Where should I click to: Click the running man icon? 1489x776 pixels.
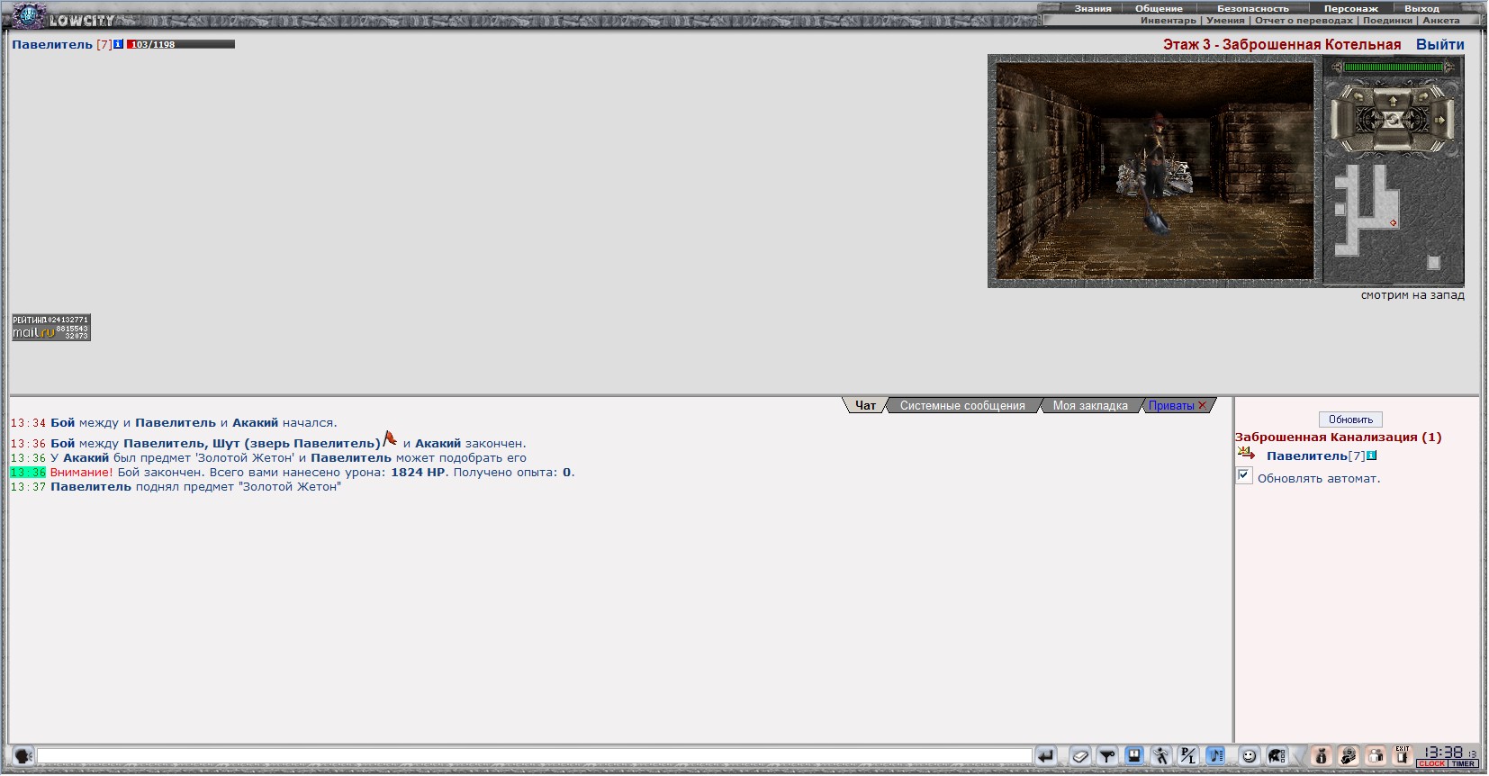(1160, 756)
